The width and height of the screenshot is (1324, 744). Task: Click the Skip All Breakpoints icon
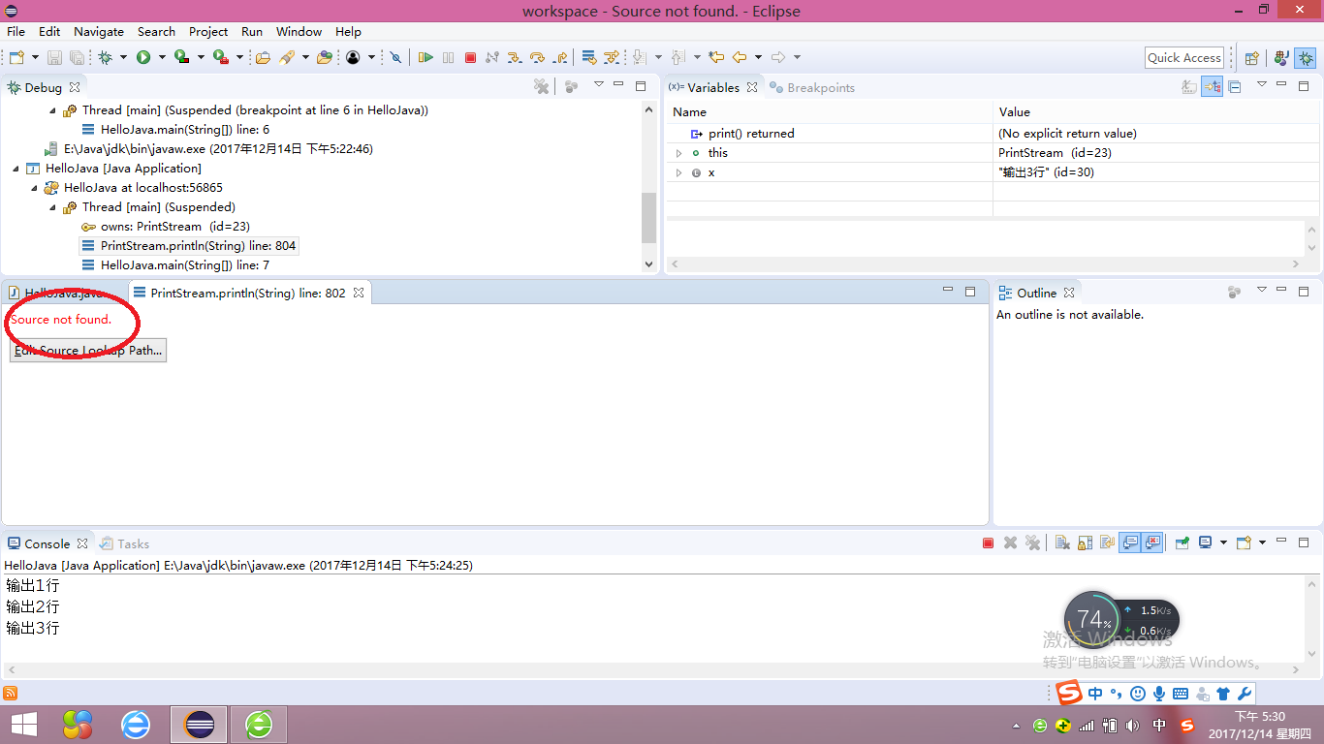pos(395,57)
